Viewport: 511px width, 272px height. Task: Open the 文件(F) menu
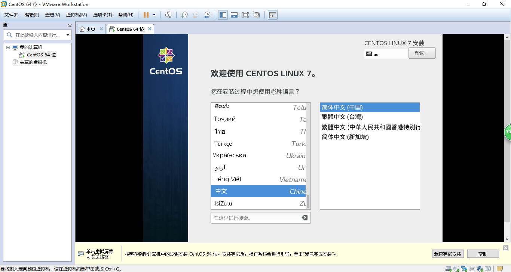(12, 15)
